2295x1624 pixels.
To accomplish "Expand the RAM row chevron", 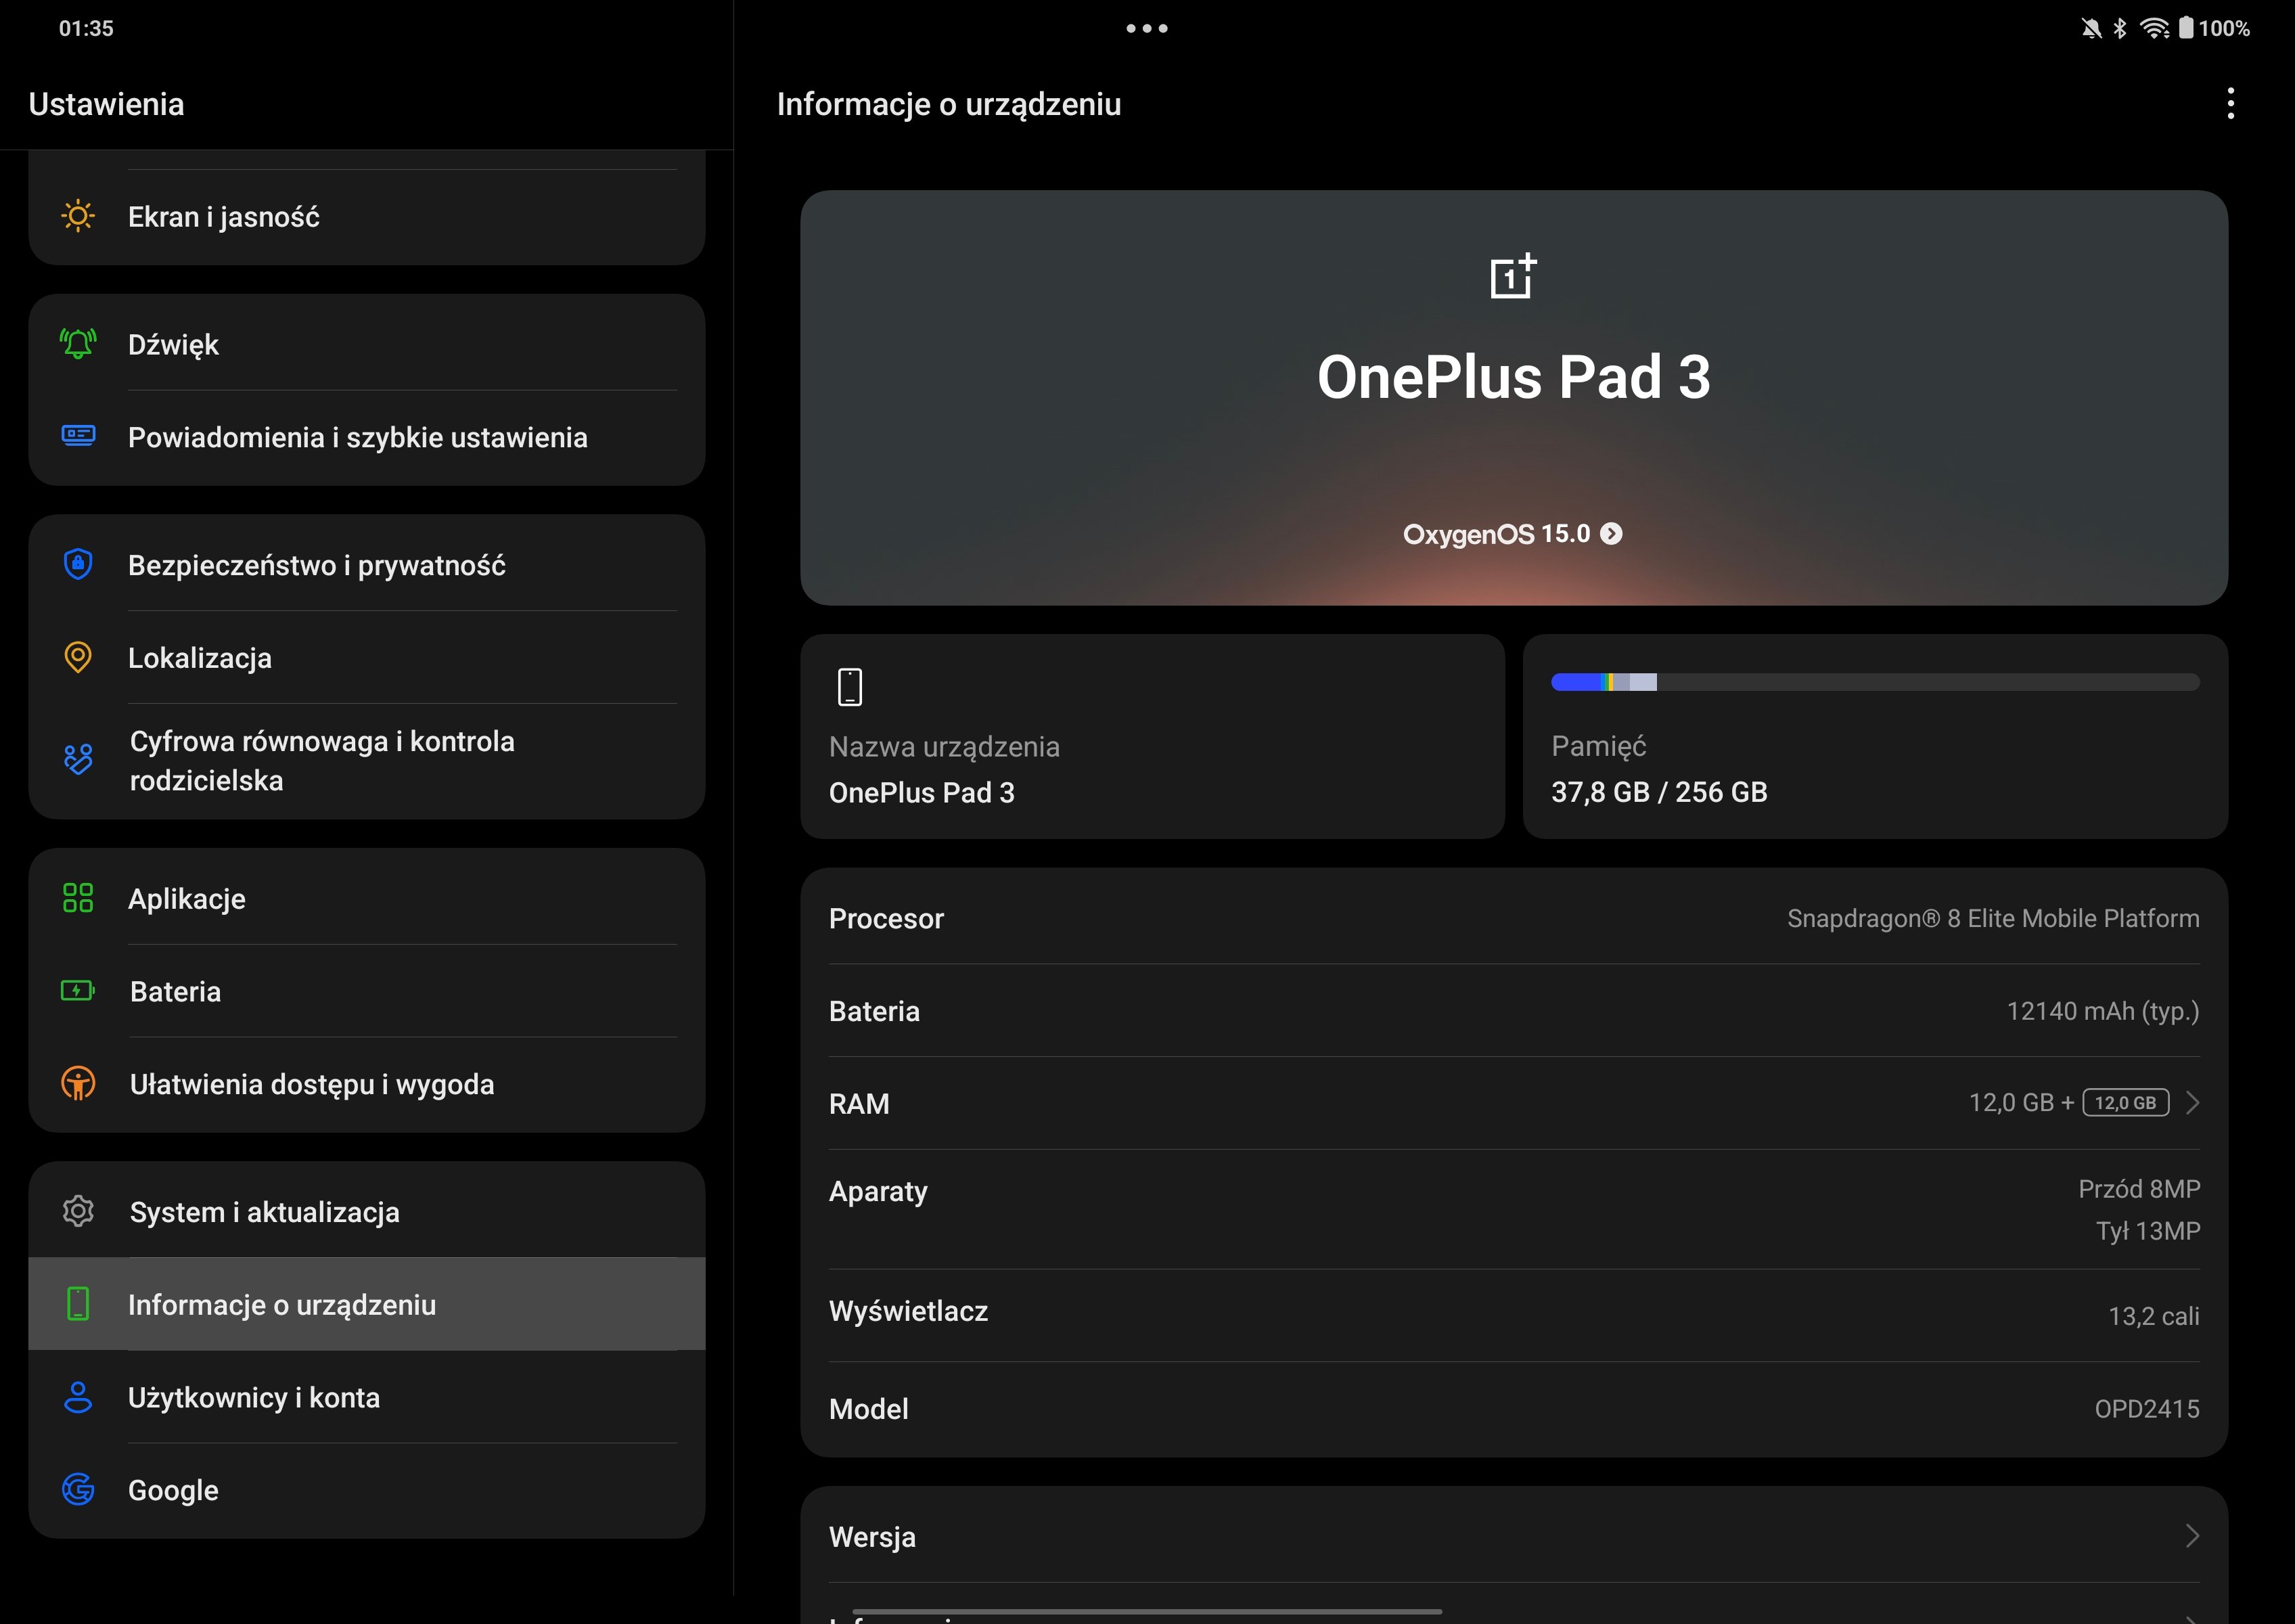I will [2193, 1103].
